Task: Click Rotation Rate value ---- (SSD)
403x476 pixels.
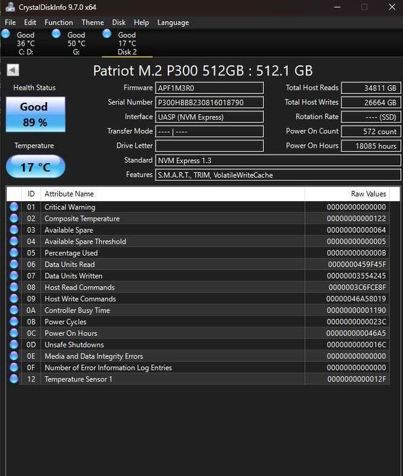Action: tap(371, 117)
